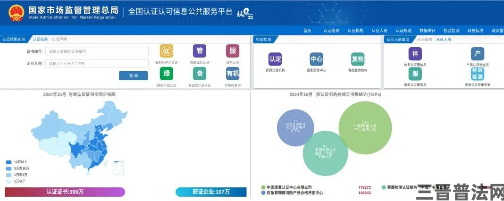Click the 查询 search button
This screenshot has width=504, height=201.
point(134,75)
